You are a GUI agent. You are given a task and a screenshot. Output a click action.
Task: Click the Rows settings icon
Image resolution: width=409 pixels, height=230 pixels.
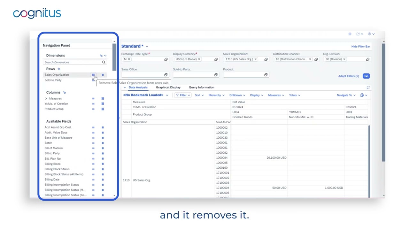point(59,69)
